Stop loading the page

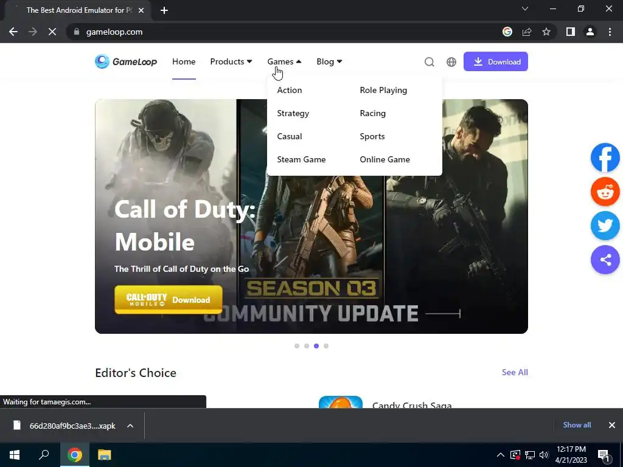point(52,32)
